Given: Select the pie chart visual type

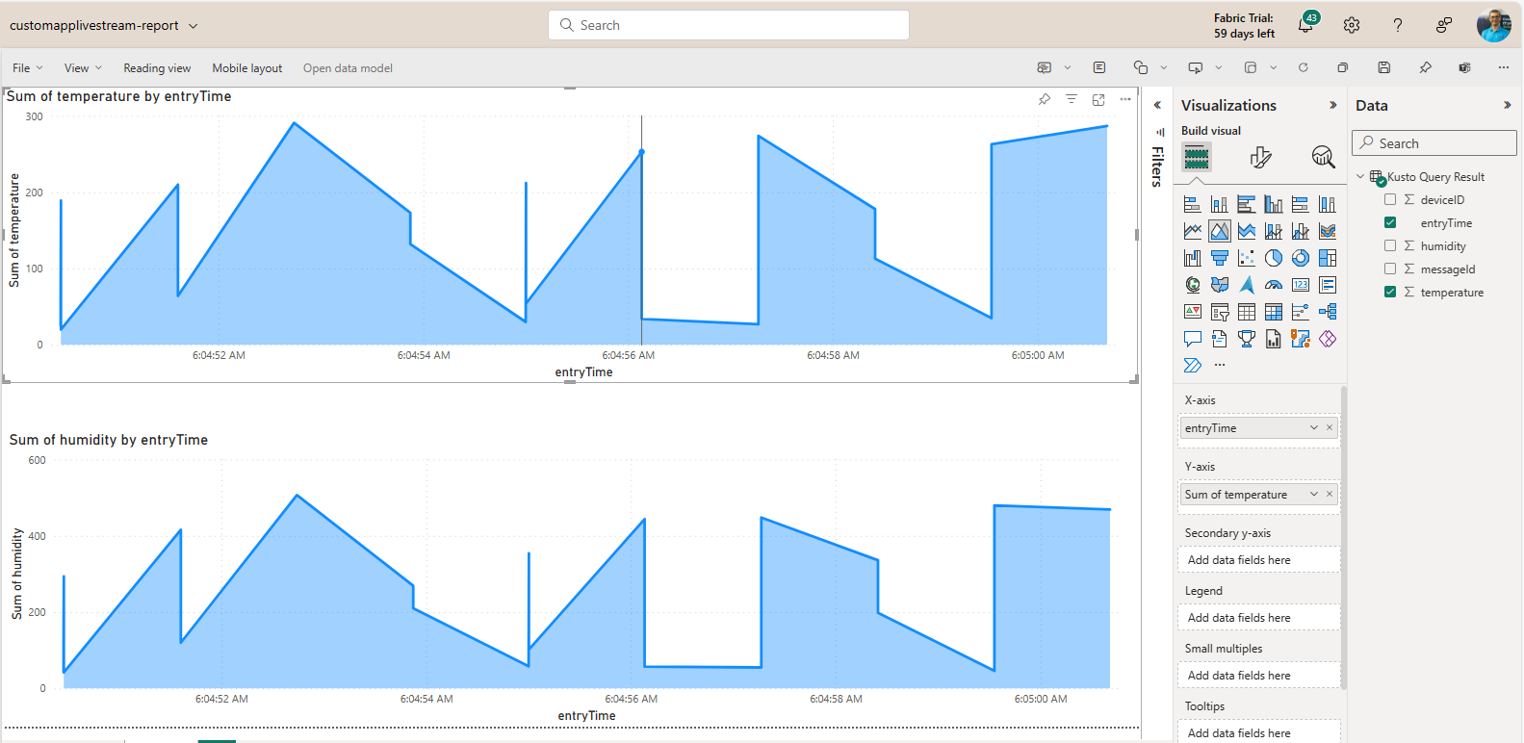Looking at the screenshot, I should tap(1274, 258).
